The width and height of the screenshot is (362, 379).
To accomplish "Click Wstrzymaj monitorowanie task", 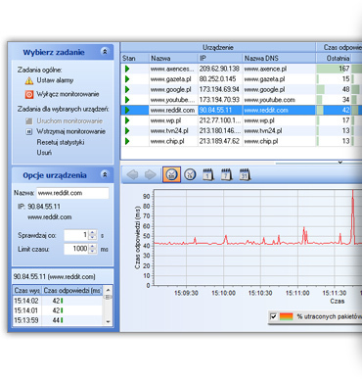I will point(70,131).
